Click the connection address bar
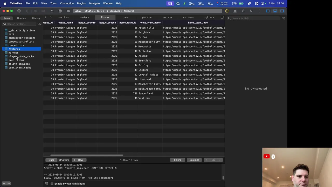The height and width of the screenshot is (187, 332). pos(148,11)
